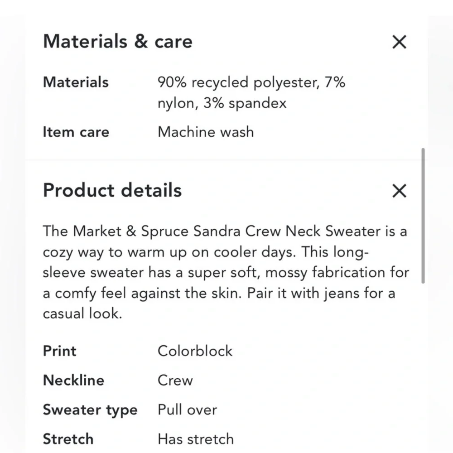Close the Product details panel
This screenshot has height=453, width=453.
pyautogui.click(x=399, y=191)
